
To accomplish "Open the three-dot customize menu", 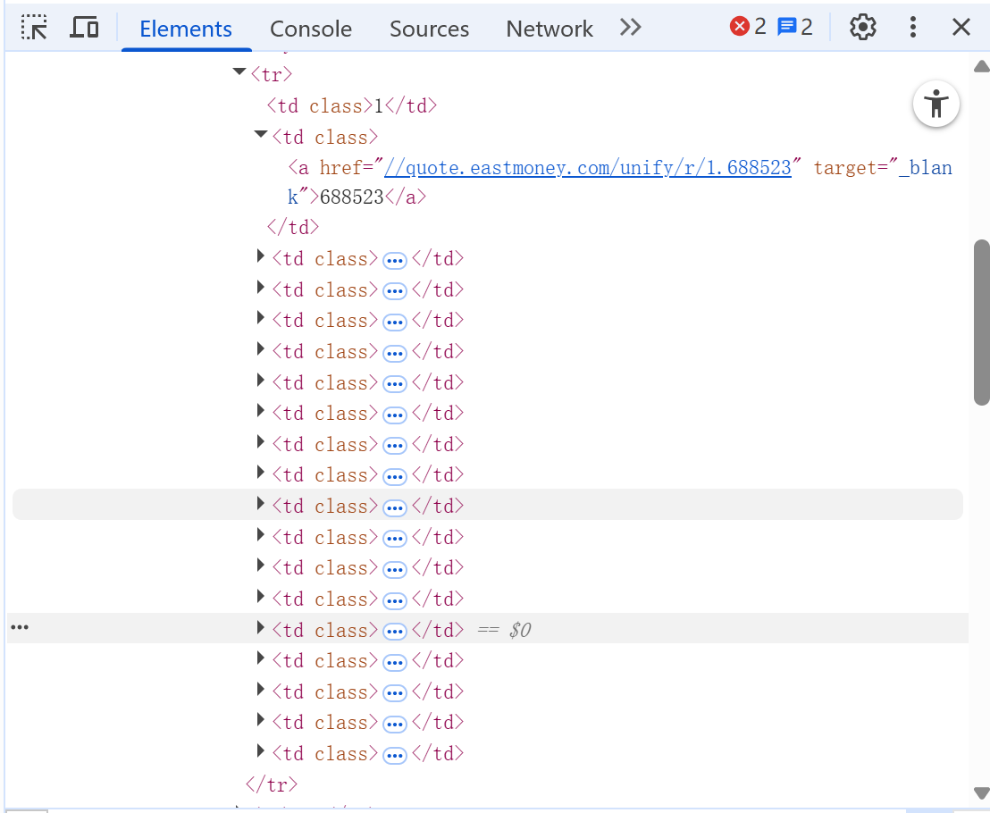I will (x=913, y=27).
